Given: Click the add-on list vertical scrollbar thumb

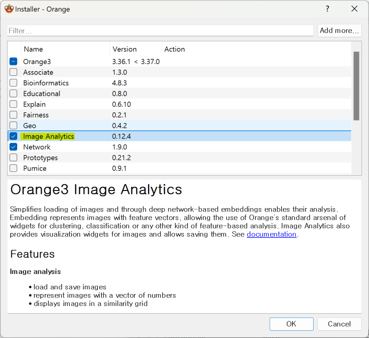Looking at the screenshot, I should [356, 86].
